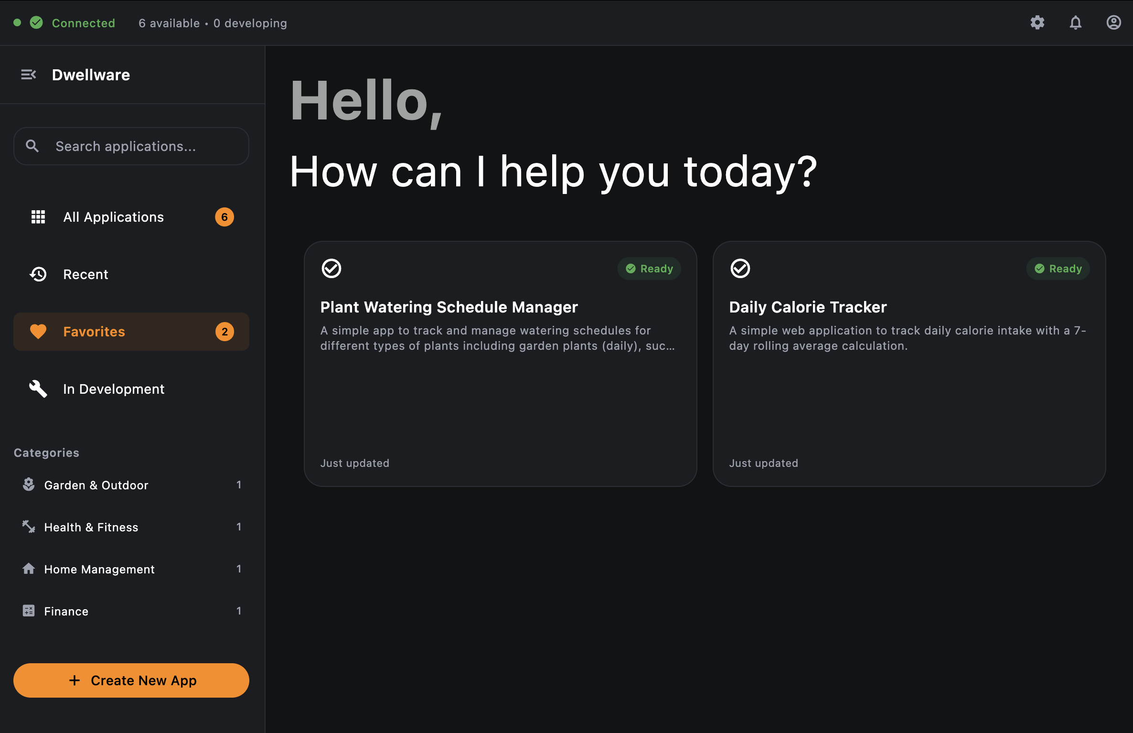Select the Health & Fitness category
The image size is (1133, 733).
pos(91,527)
